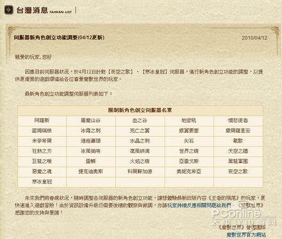Screen dimensions: 282x239
Task: Select the 血之谷 server cell
Action: coord(140,121)
